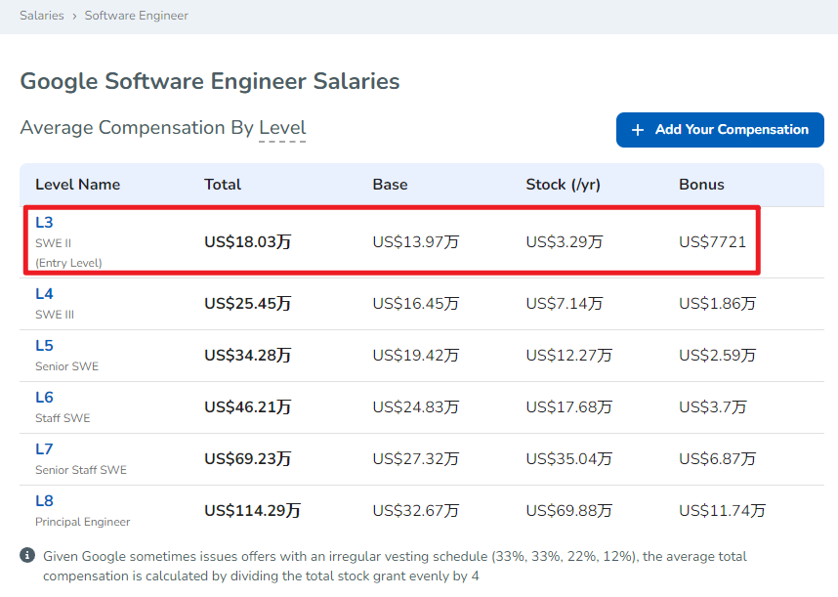Viewport: 838px width, 597px height.
Task: Open the L8 Principal Engineer level
Action: coord(44,501)
